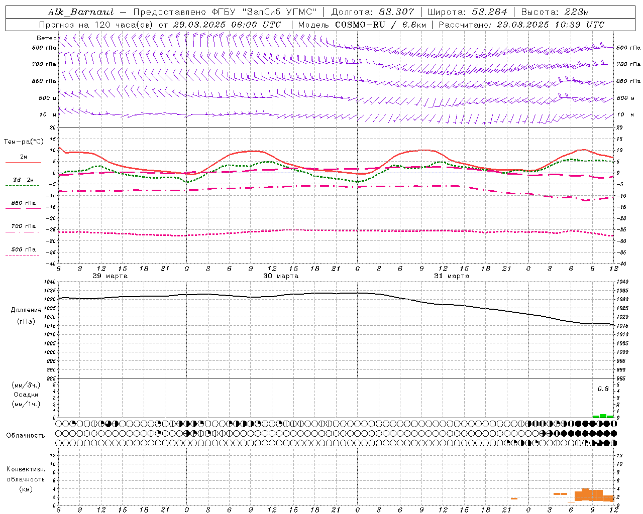This screenshot has height=514, width=643.
Task: Click the model name "COSMO-RU / 6.6км"
Action: click(381, 25)
